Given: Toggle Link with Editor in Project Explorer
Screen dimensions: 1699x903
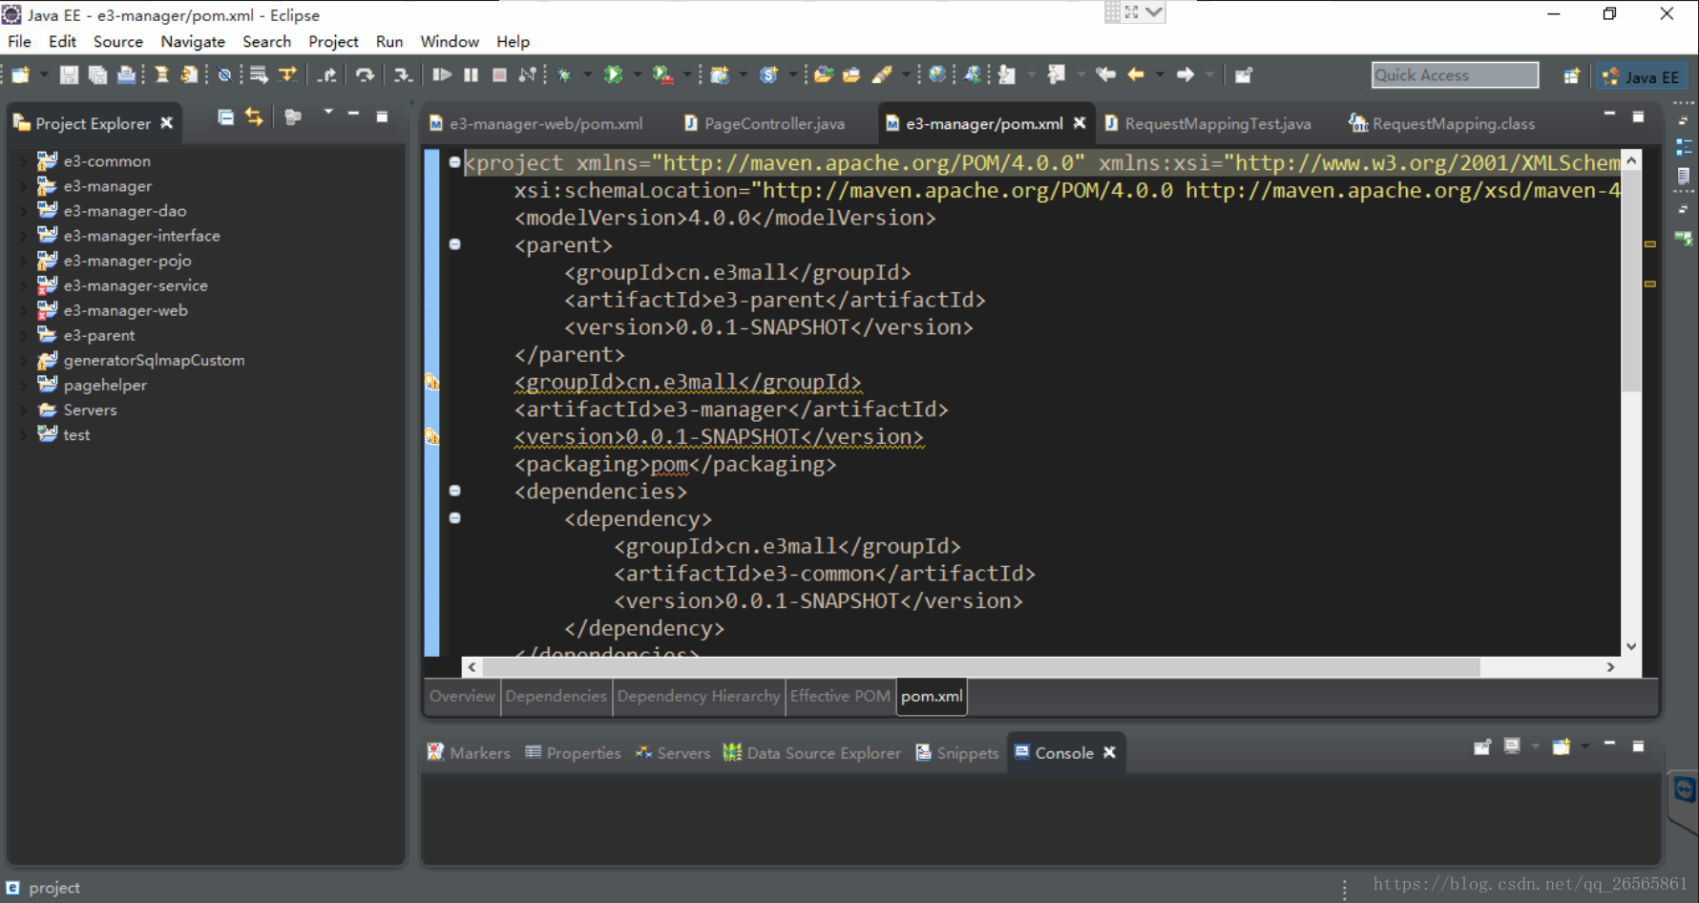Looking at the screenshot, I should pos(254,117).
